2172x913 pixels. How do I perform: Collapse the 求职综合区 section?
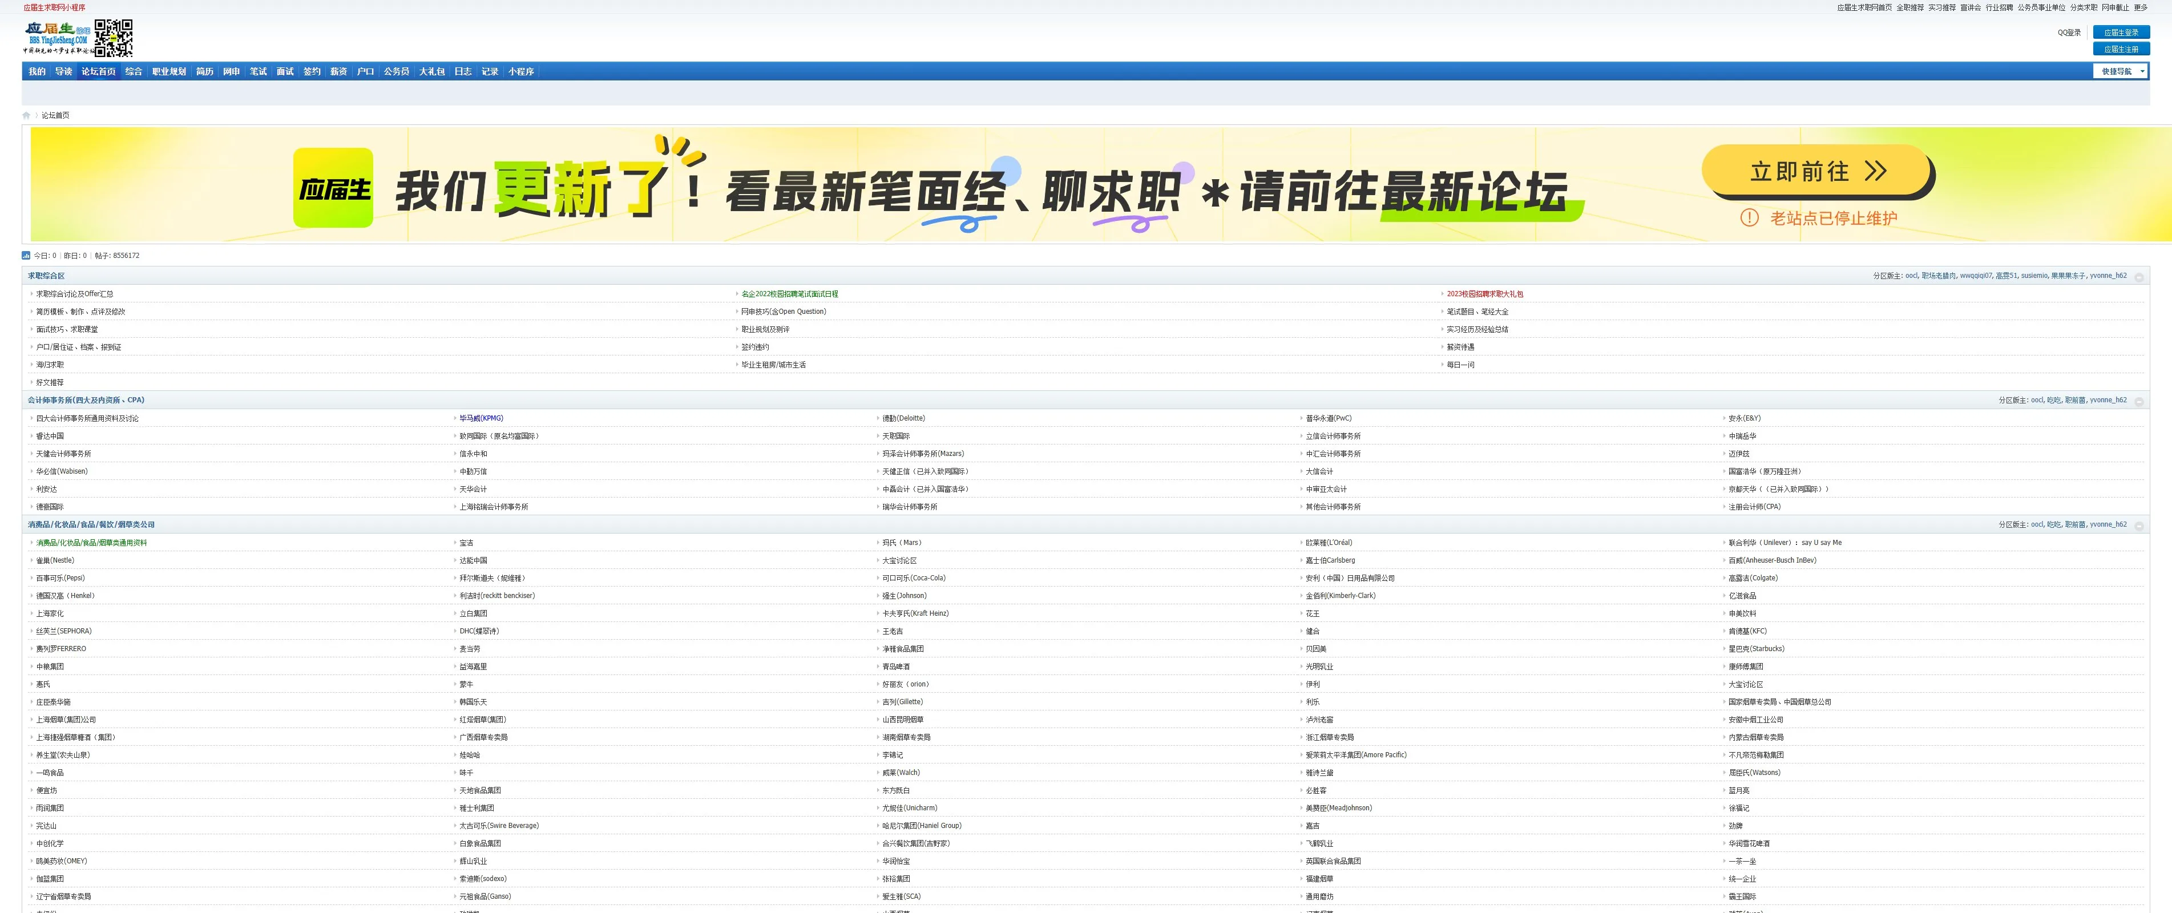click(x=2138, y=277)
